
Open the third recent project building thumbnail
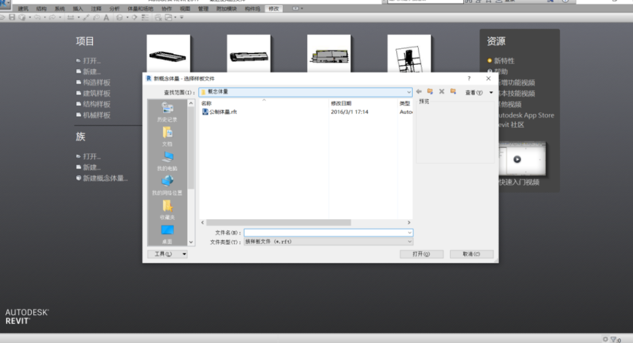[329, 53]
